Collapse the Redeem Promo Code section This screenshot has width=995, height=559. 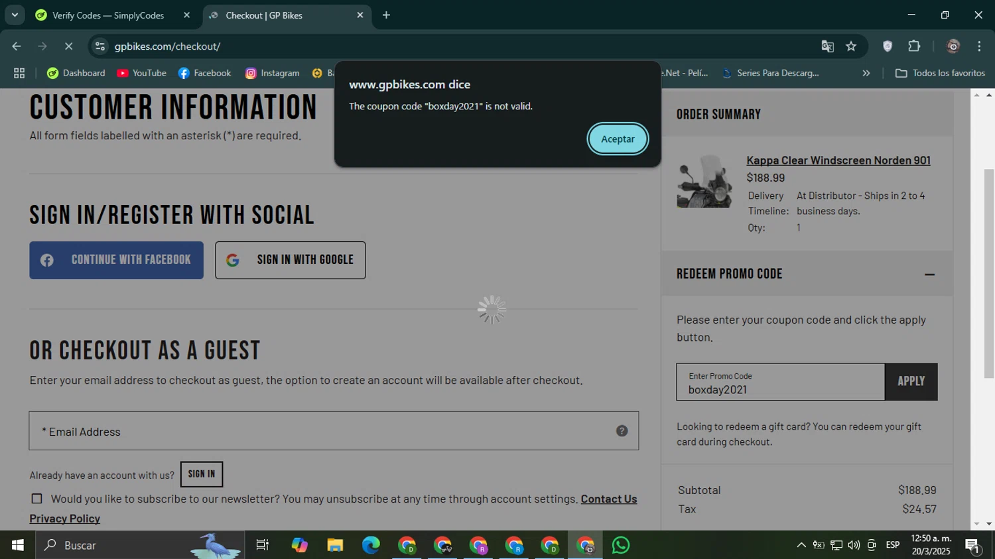click(929, 274)
